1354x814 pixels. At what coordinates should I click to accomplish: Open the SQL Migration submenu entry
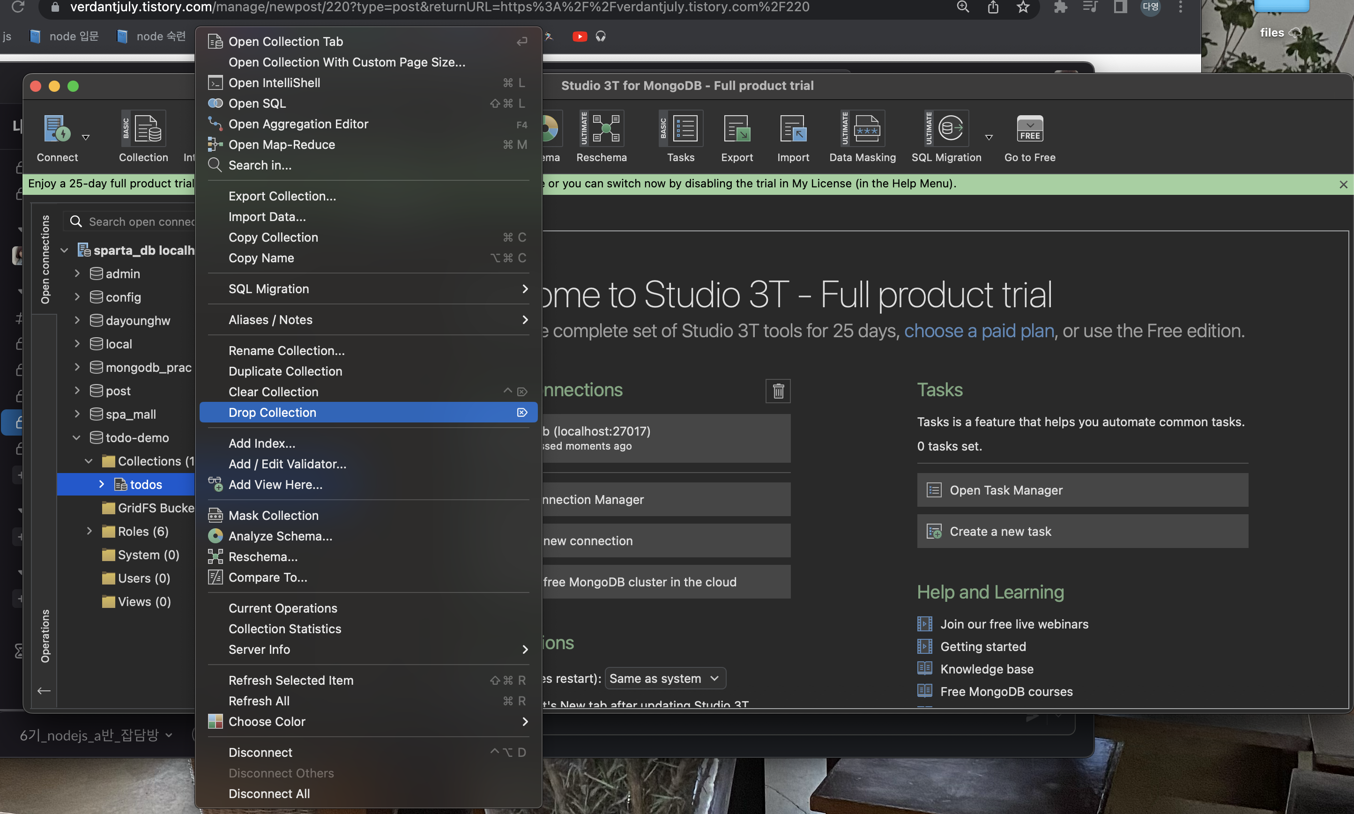[368, 289]
